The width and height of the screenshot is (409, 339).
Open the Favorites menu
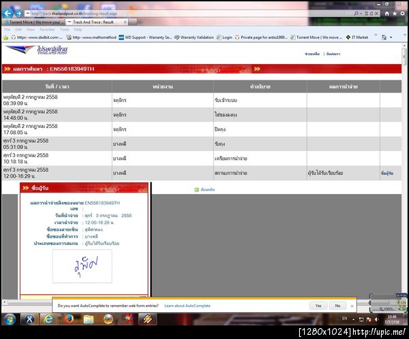47,29
